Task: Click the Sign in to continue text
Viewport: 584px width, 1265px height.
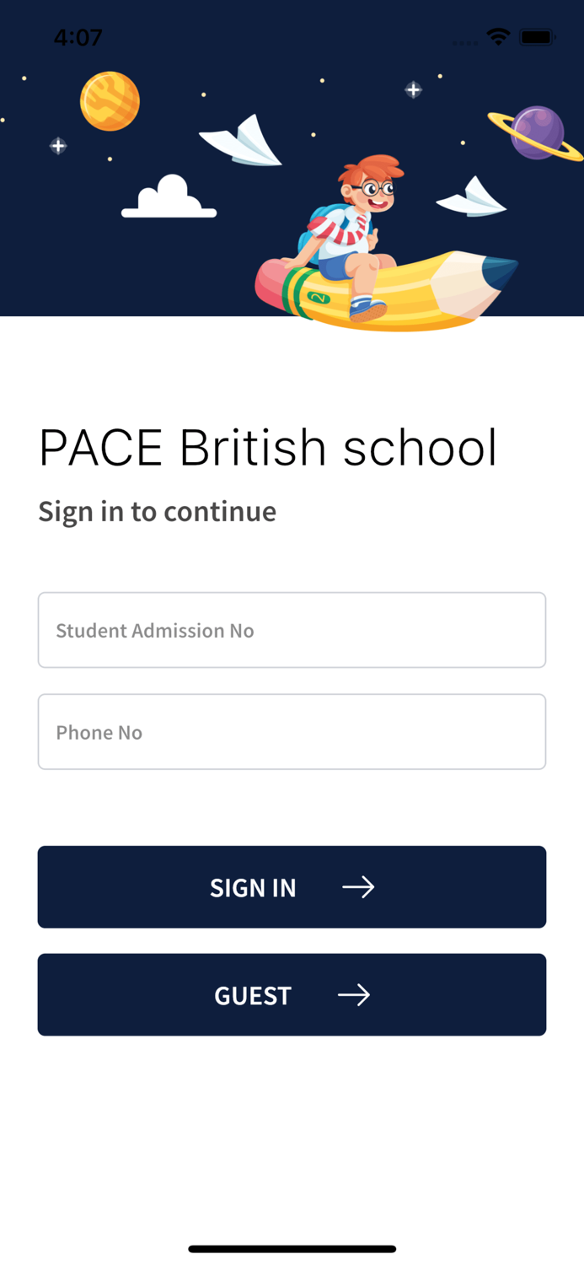Action: pyautogui.click(x=157, y=511)
